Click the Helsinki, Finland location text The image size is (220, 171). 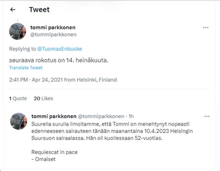97,80
